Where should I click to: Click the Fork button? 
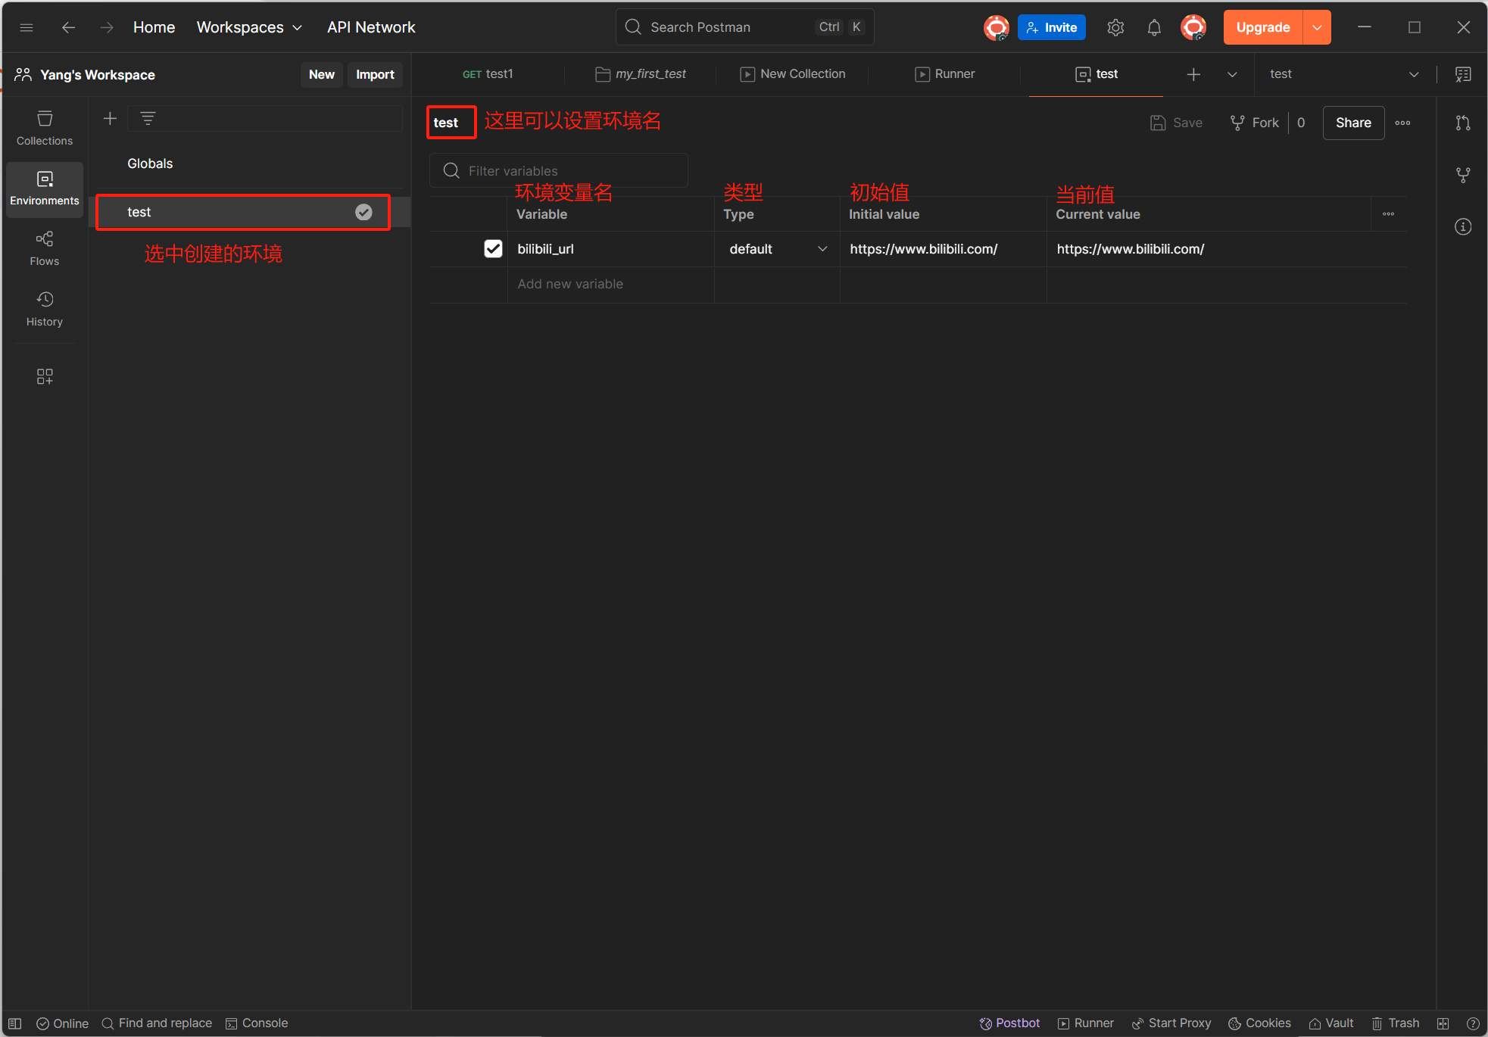[x=1255, y=123]
